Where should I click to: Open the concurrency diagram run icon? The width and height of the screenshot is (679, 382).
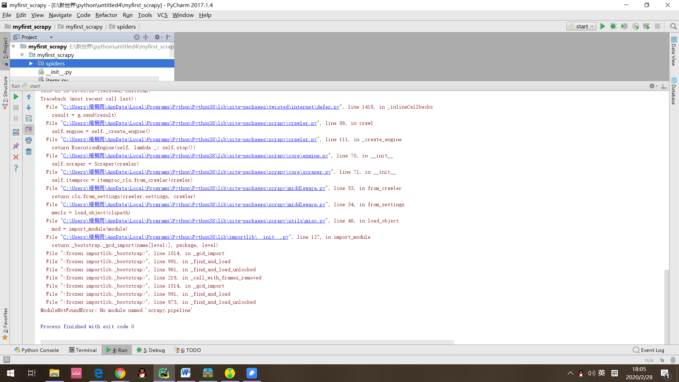[x=646, y=26]
